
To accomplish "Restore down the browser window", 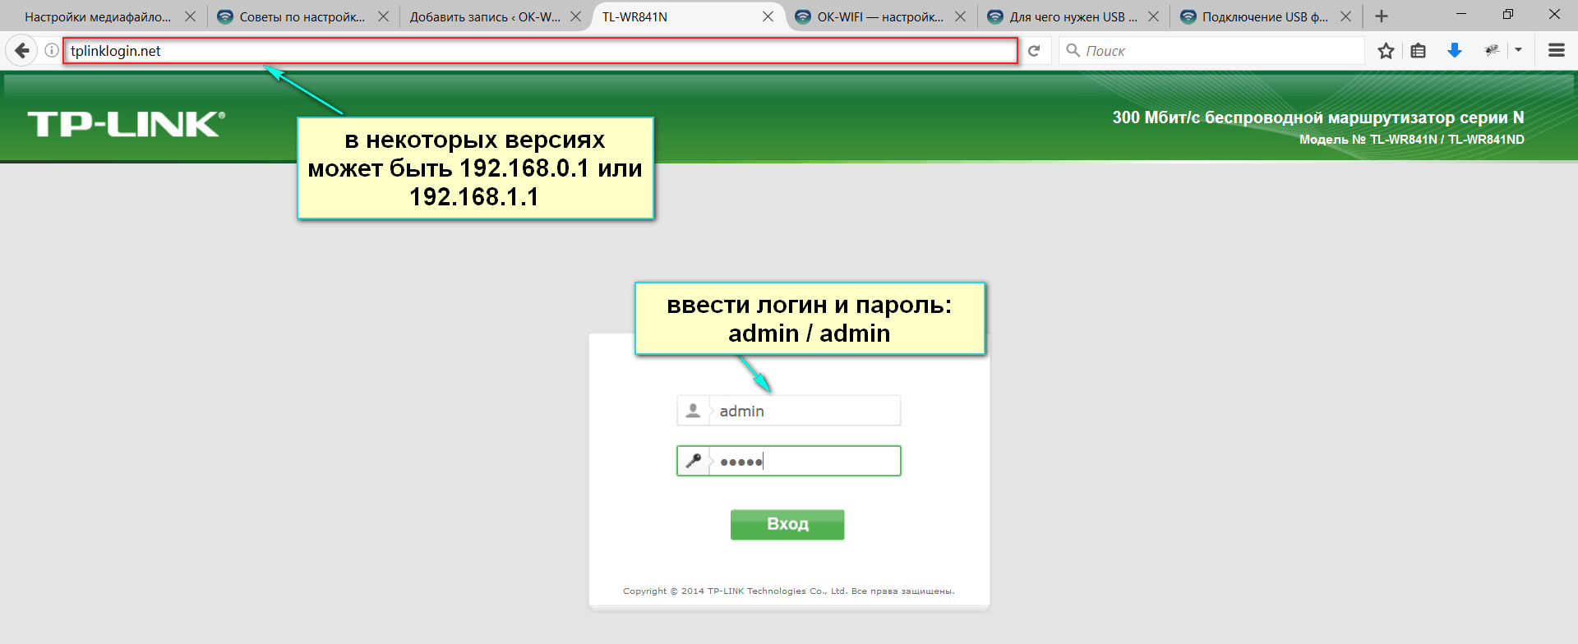I will click(x=1508, y=14).
